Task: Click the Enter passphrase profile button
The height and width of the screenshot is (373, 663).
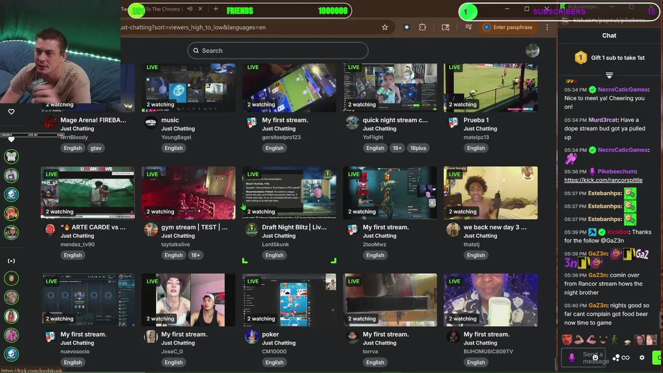Action: [508, 27]
